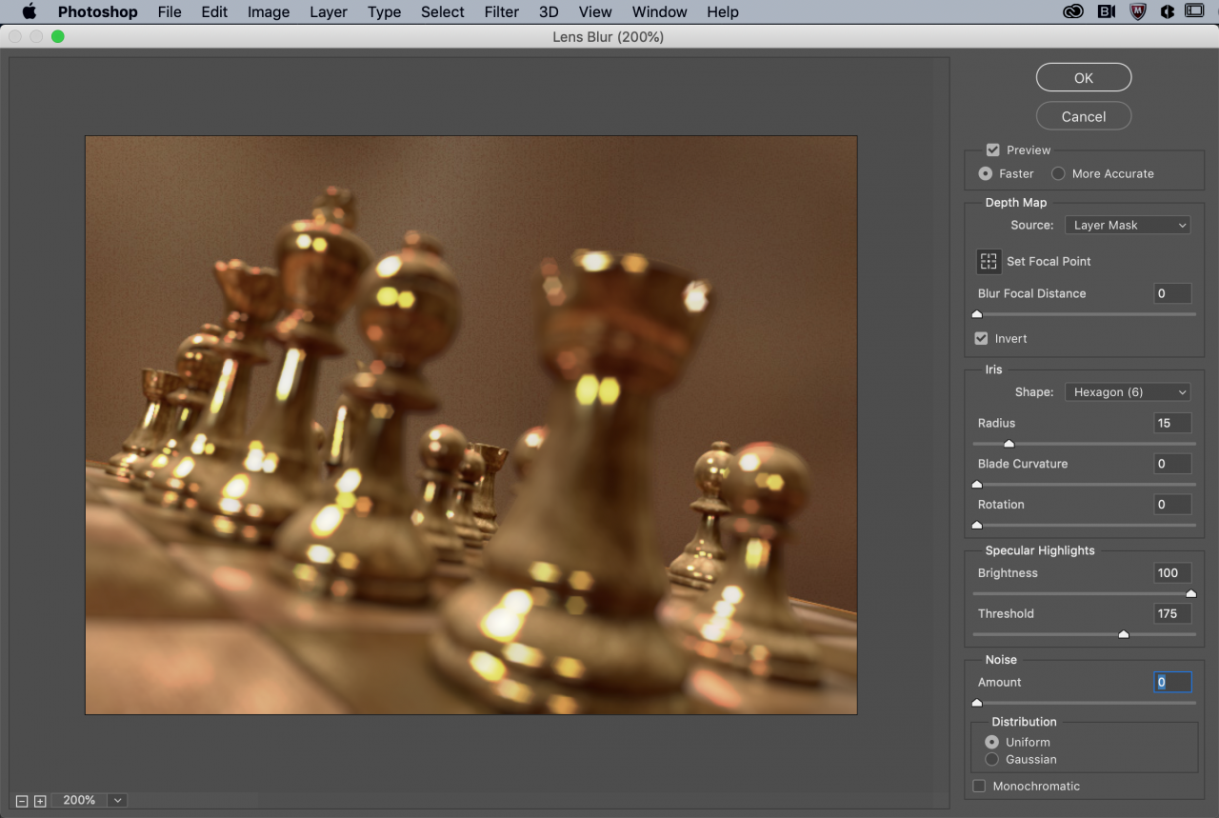Zoom in with the plus icon
Screen dimensions: 1219x818
(x=39, y=800)
